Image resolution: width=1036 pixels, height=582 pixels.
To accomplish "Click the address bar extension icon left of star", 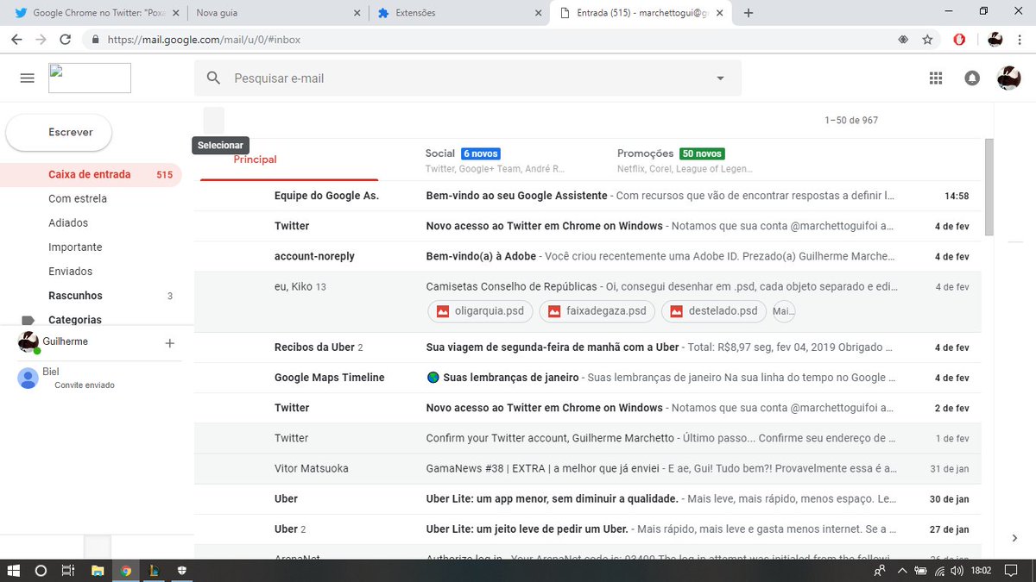I will 903,39.
